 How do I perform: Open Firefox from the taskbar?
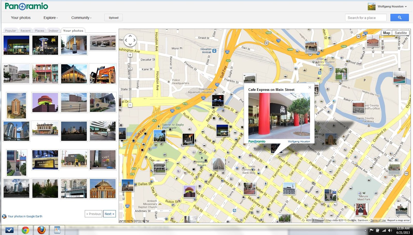(41, 230)
